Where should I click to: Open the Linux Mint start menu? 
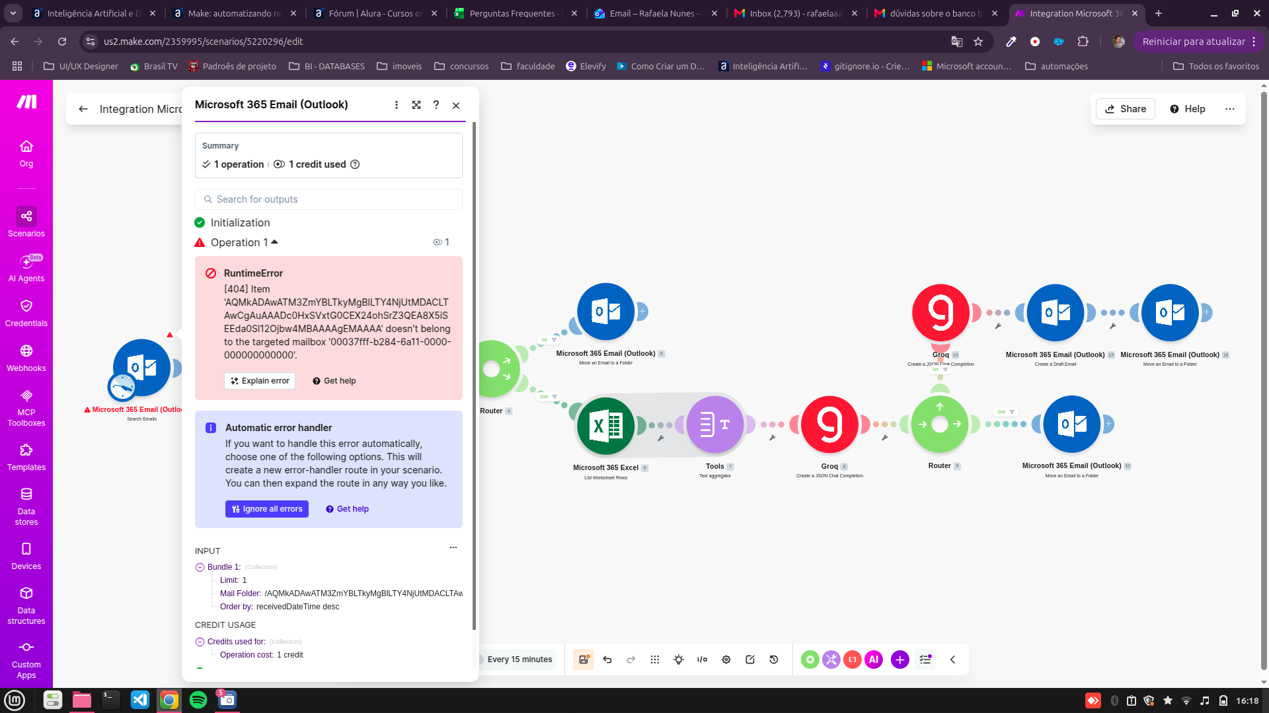tap(15, 700)
